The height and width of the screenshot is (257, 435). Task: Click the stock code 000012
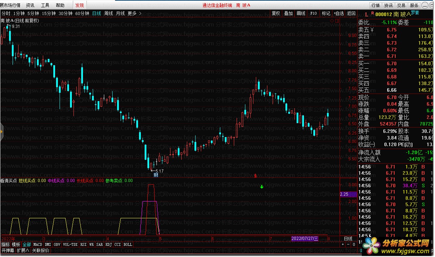pyautogui.click(x=384, y=14)
